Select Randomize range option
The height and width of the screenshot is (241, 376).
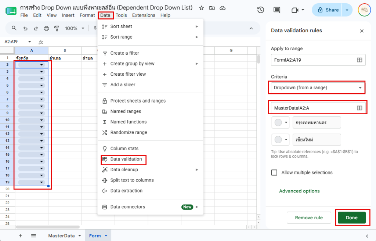pyautogui.click(x=150, y=133)
